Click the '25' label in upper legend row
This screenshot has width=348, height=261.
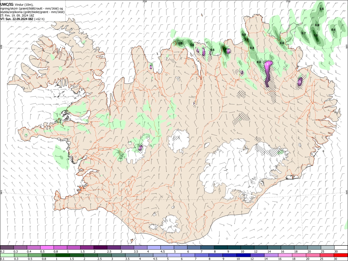[x=322, y=251]
